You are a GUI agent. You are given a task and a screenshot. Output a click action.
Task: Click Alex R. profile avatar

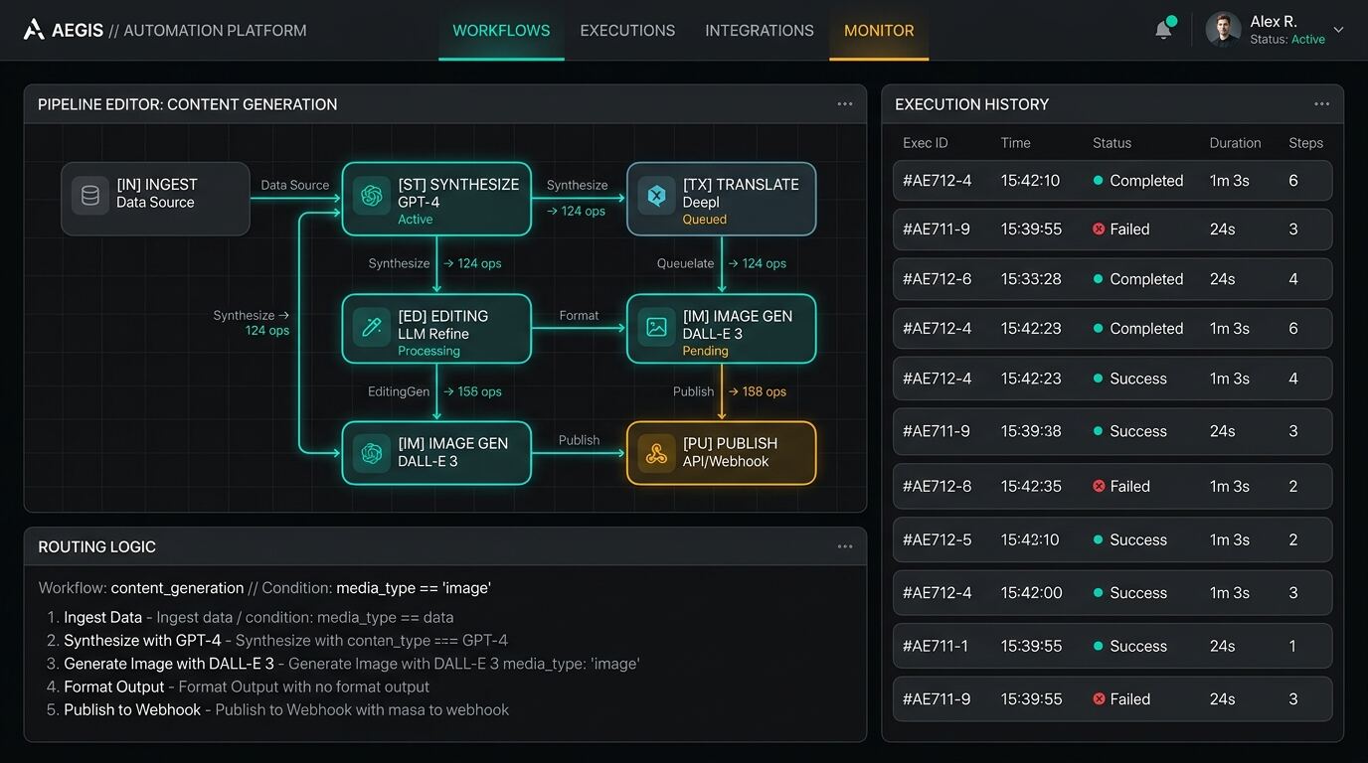pyautogui.click(x=1223, y=30)
